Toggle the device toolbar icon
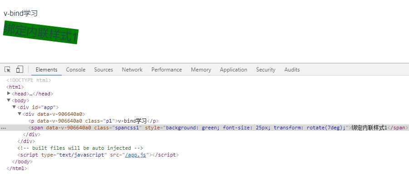 pos(20,69)
